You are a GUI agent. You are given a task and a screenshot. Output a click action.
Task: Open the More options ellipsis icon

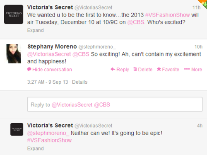pyautogui.click(x=187, y=69)
